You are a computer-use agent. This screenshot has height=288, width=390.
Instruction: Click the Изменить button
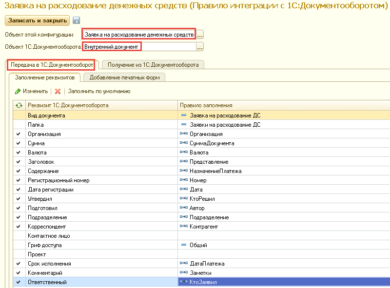(x=32, y=91)
